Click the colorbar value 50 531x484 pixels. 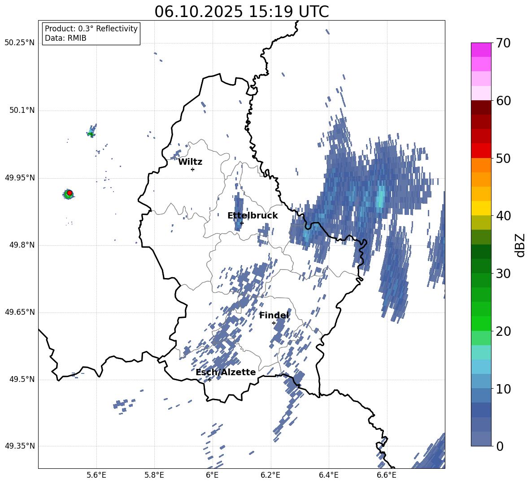[x=503, y=158]
